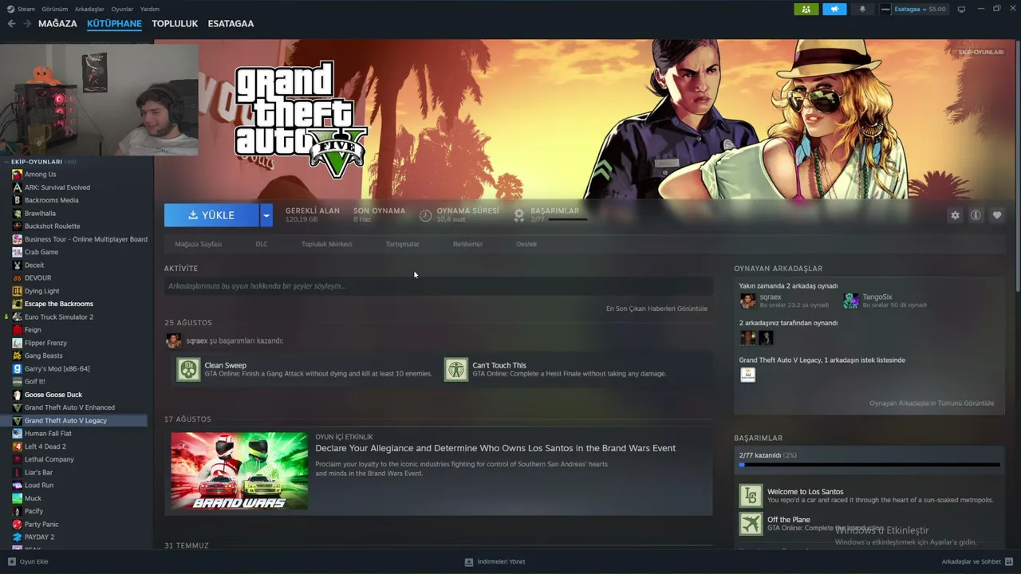Click the Can't Touch This achievement icon
The height and width of the screenshot is (574, 1021).
[x=456, y=369]
